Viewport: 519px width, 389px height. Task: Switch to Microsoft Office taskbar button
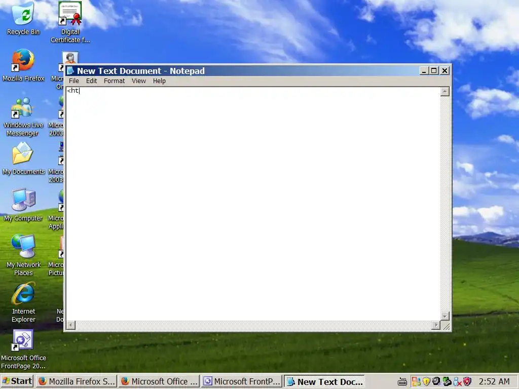[x=159, y=381]
